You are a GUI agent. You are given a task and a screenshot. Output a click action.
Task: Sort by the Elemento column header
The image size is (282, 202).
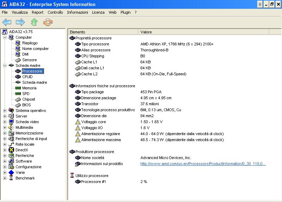pyautogui.click(x=103, y=32)
